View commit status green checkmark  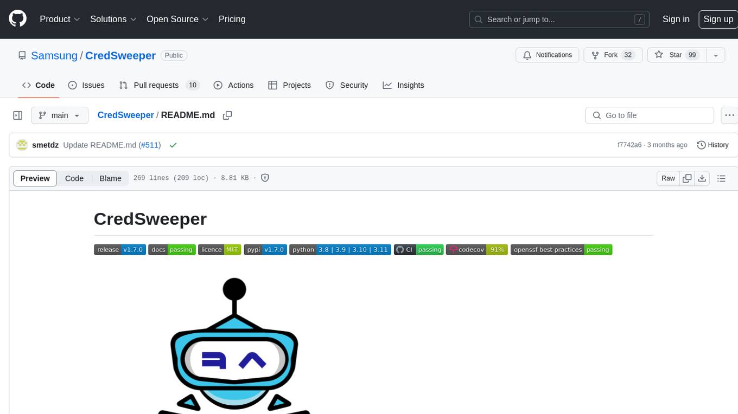[x=173, y=145]
